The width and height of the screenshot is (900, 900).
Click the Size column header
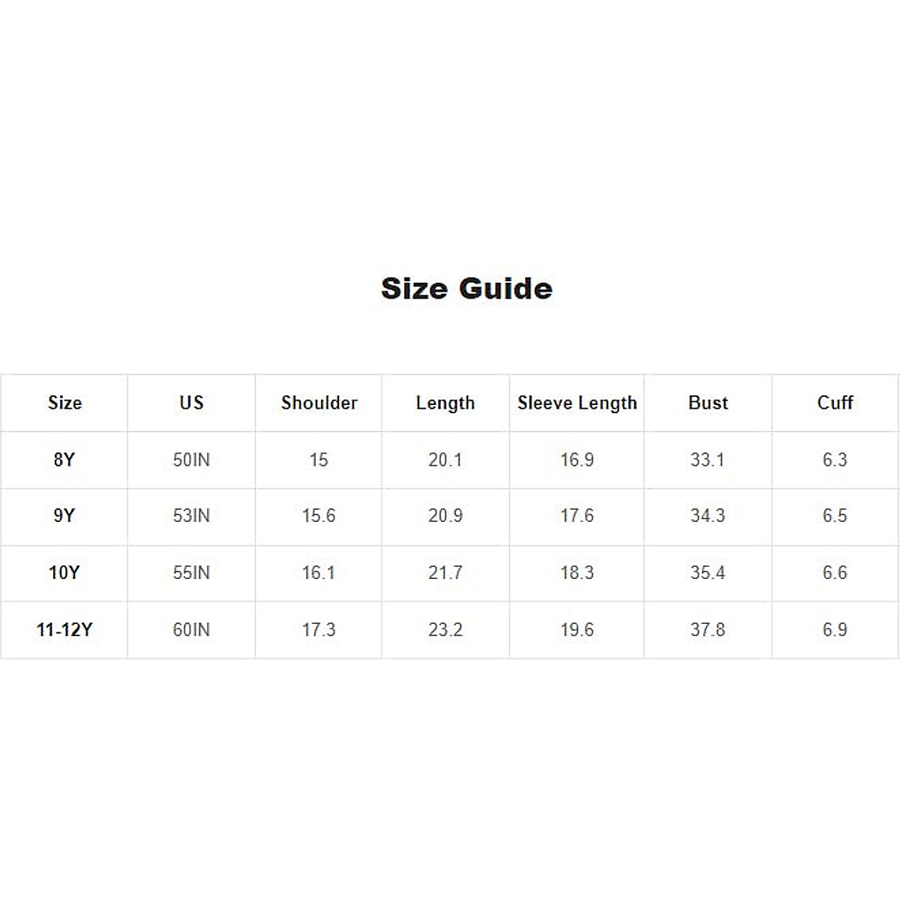64,403
